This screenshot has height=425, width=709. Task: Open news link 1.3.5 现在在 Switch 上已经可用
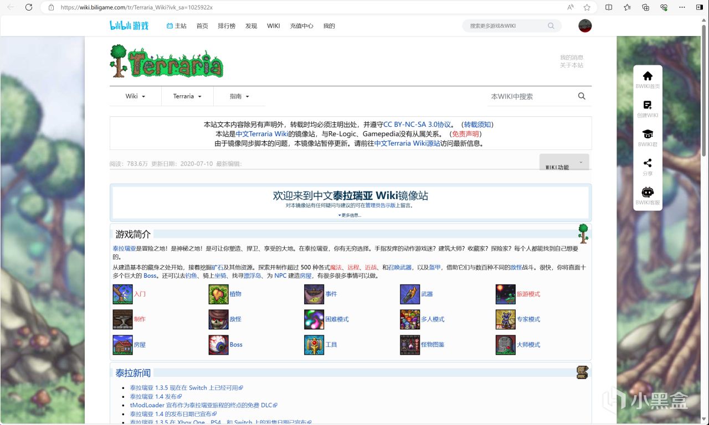[187, 388]
